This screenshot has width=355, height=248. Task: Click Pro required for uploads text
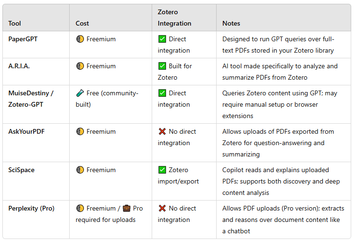pos(109,214)
